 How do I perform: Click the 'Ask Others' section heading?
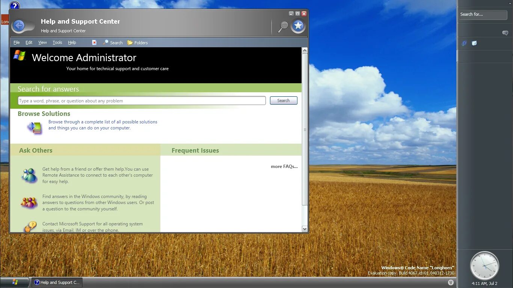[x=36, y=150]
